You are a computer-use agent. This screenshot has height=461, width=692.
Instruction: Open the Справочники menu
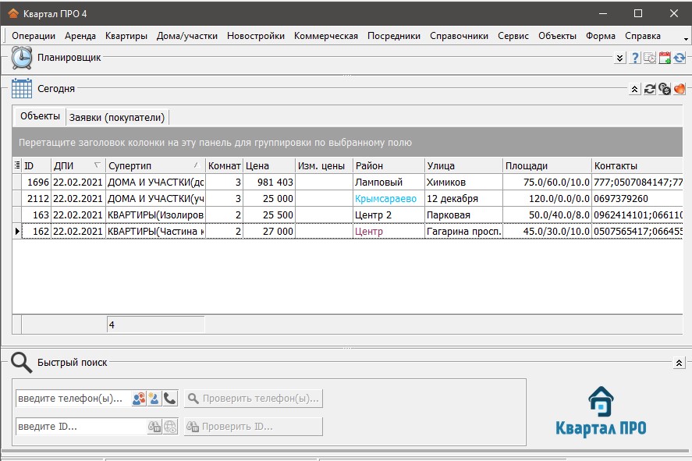click(460, 36)
